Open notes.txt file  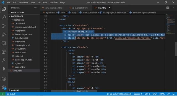[19, 56]
